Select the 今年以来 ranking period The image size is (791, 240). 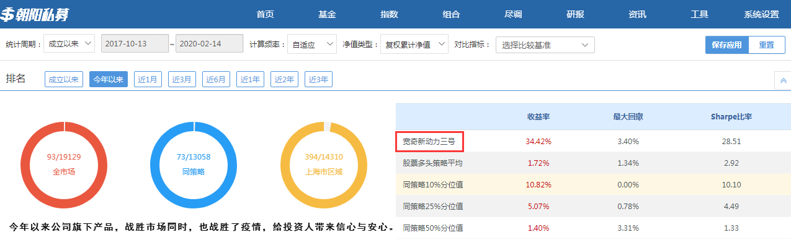tap(109, 79)
